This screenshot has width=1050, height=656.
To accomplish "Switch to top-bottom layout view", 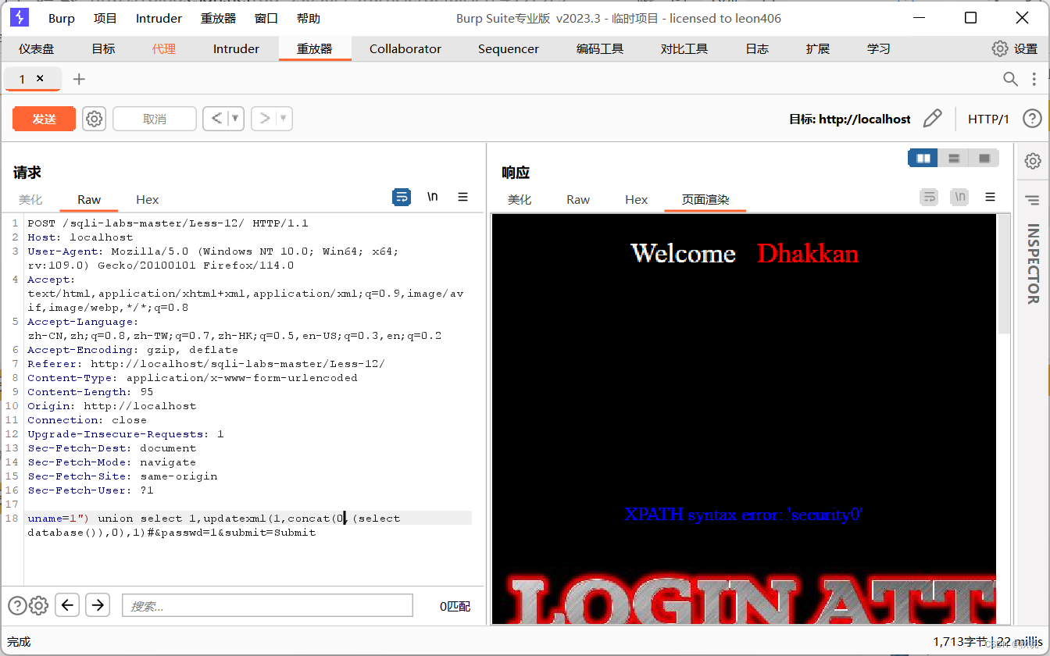I will tap(953, 159).
